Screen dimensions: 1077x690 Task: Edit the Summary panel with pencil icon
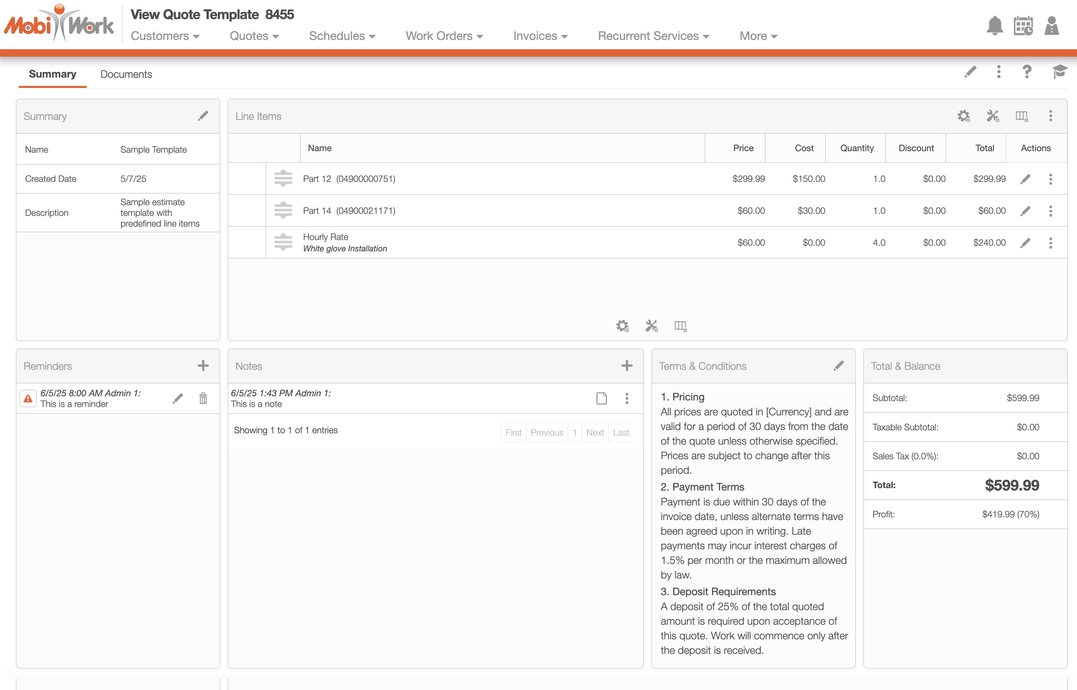pos(203,116)
